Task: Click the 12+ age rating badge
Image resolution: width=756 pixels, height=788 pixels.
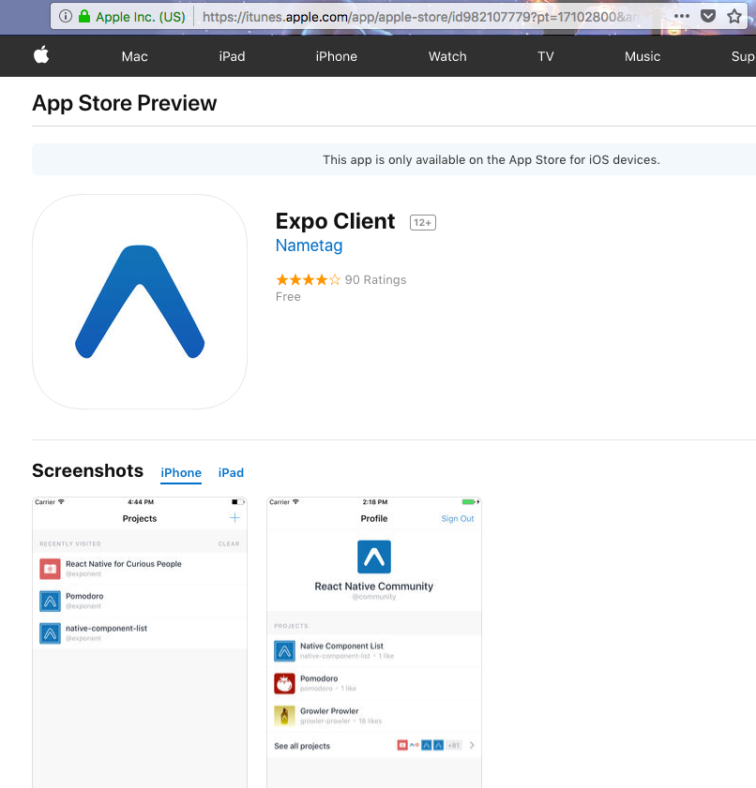Action: pyautogui.click(x=422, y=222)
